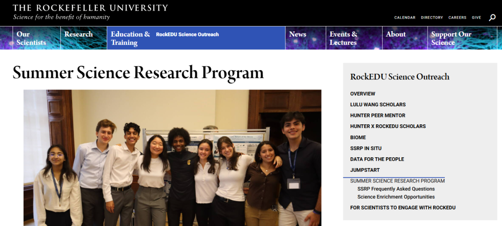Open the BIOME sidebar link

tap(358, 137)
